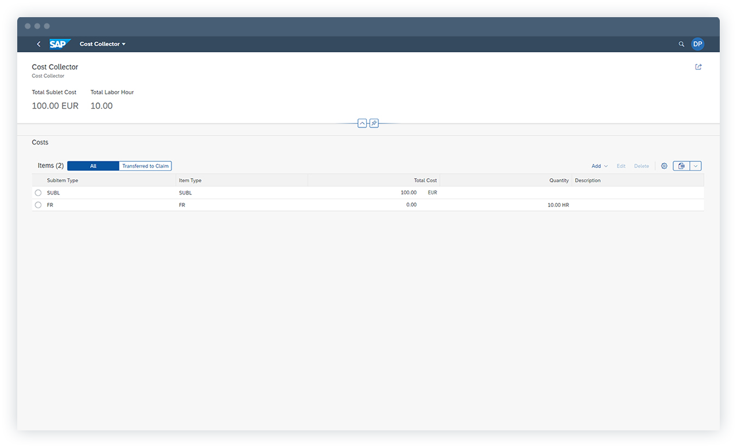Switch items filter to Transferred to Claim
The width and height of the screenshot is (737, 447).
point(145,166)
